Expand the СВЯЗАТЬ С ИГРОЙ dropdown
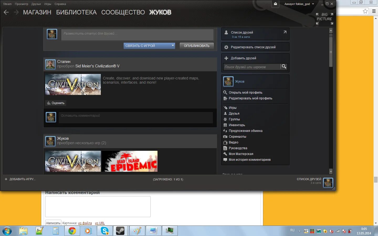This screenshot has width=378, height=236. coord(149,46)
